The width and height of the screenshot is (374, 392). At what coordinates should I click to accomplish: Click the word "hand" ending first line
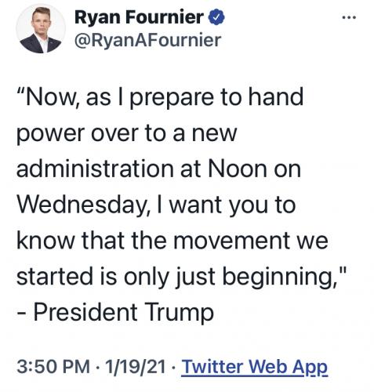[x=275, y=96]
